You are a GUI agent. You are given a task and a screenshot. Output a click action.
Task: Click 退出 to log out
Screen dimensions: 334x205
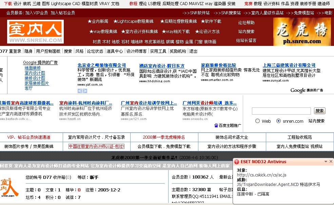click(x=193, y=51)
